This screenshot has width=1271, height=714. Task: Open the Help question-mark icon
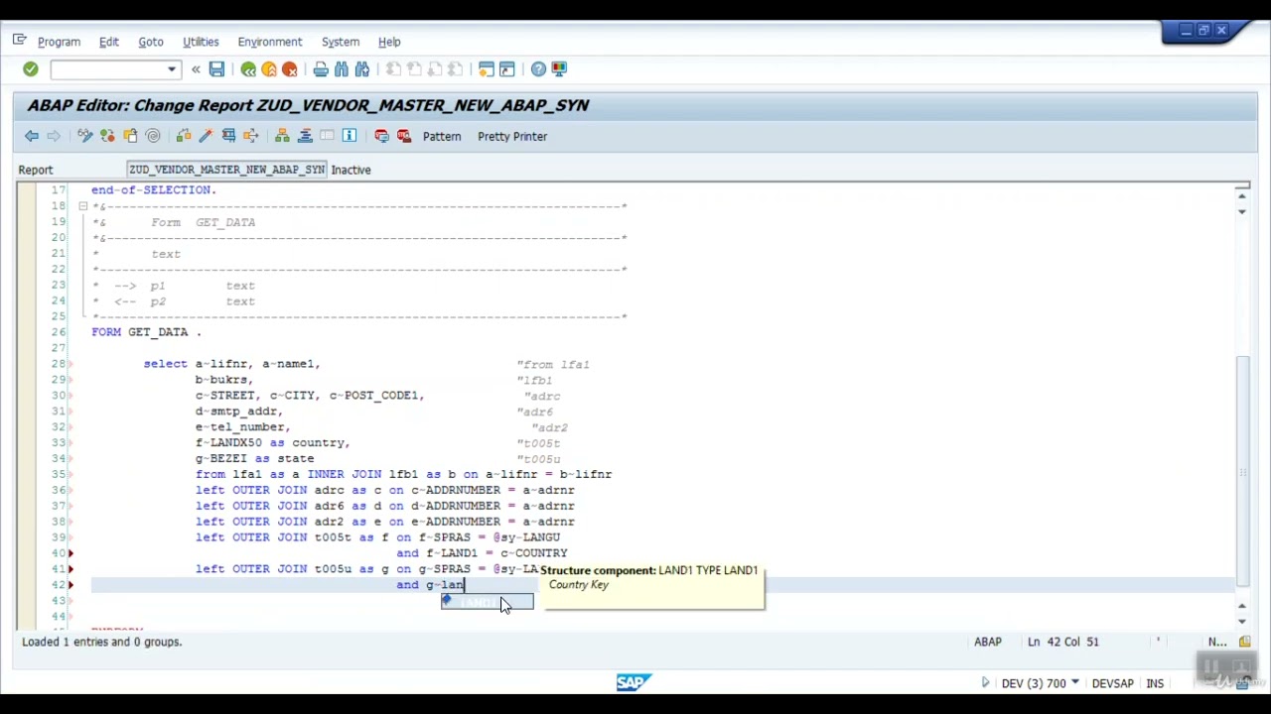click(x=538, y=69)
